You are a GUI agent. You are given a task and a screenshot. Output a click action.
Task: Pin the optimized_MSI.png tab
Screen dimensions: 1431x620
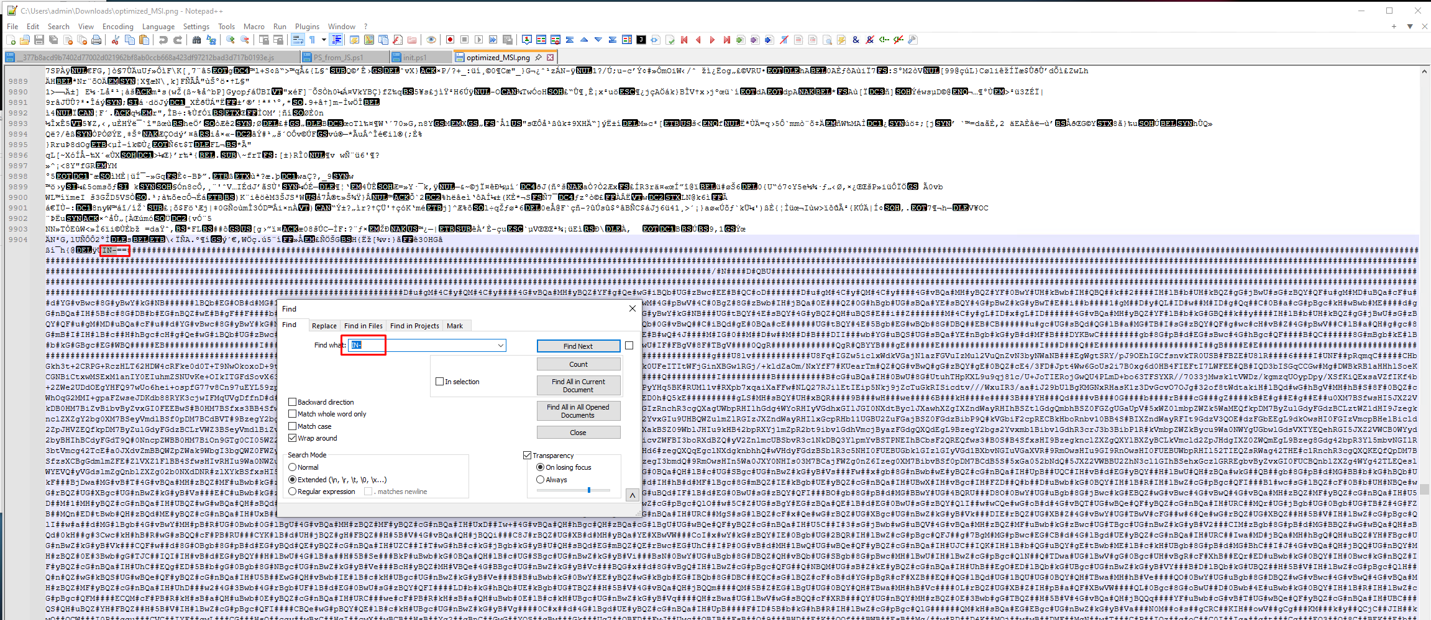pos(539,57)
